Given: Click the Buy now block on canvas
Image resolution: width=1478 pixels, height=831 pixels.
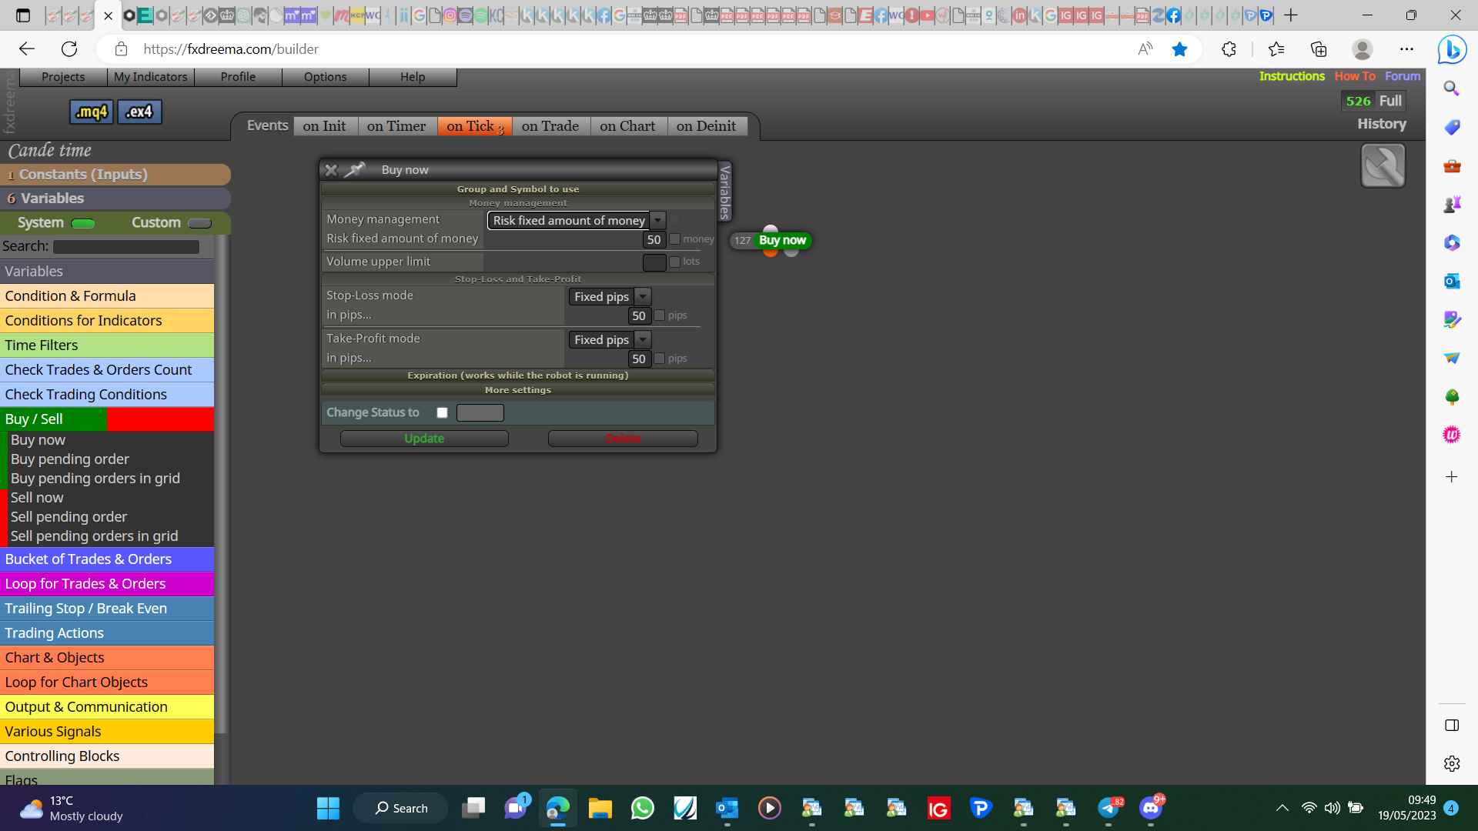Looking at the screenshot, I should coord(782,240).
